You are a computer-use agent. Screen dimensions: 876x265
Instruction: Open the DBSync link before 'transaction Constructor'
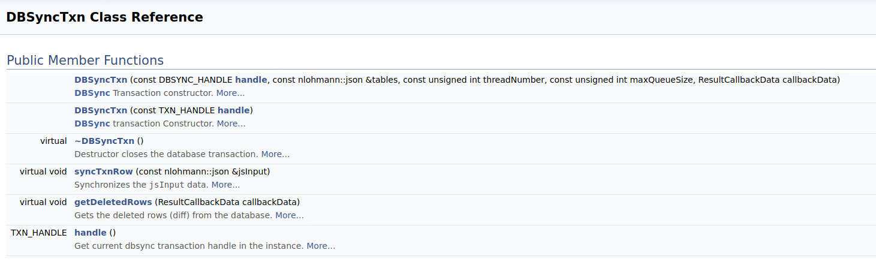click(x=92, y=124)
